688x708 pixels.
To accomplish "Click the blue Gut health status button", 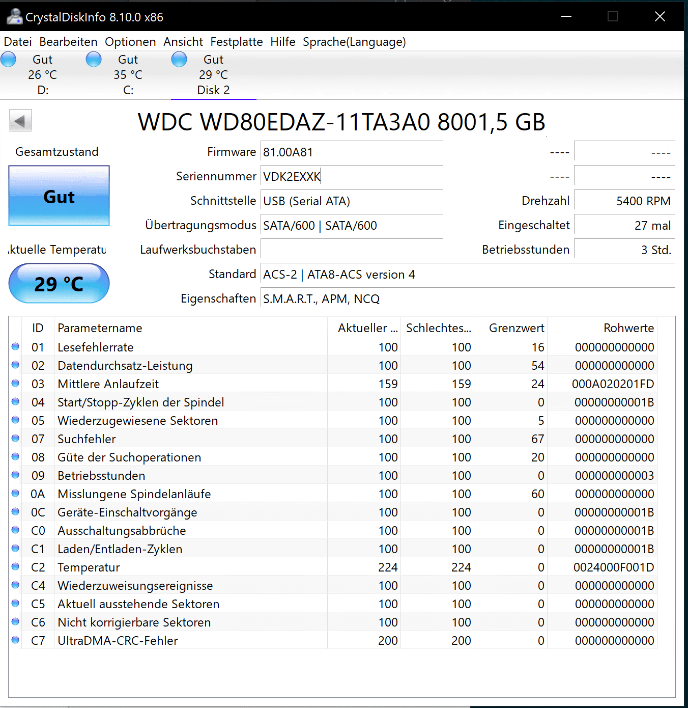I will point(59,196).
